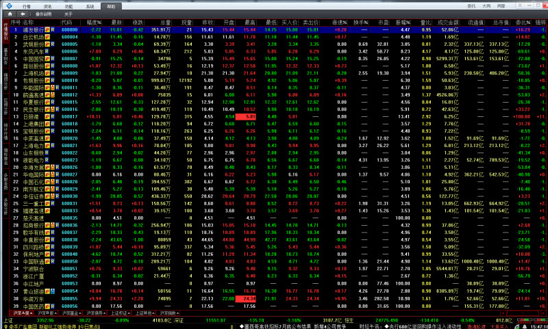Image resolution: width=548 pixels, height=329 pixels.
Task: Click the 今日焦点 news link
Action: 89,327
